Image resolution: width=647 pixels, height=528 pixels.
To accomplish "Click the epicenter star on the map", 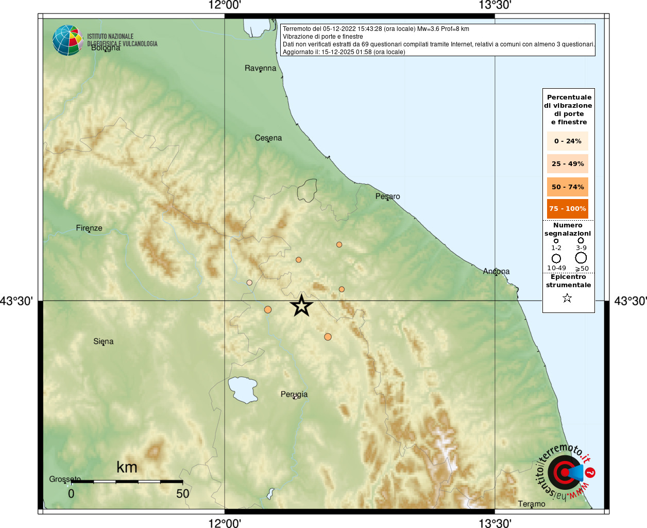I will (301, 306).
